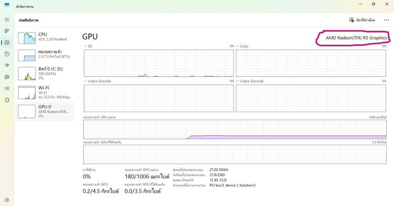Open the Processes page icon
The image size is (394, 206).
pos(7,31)
